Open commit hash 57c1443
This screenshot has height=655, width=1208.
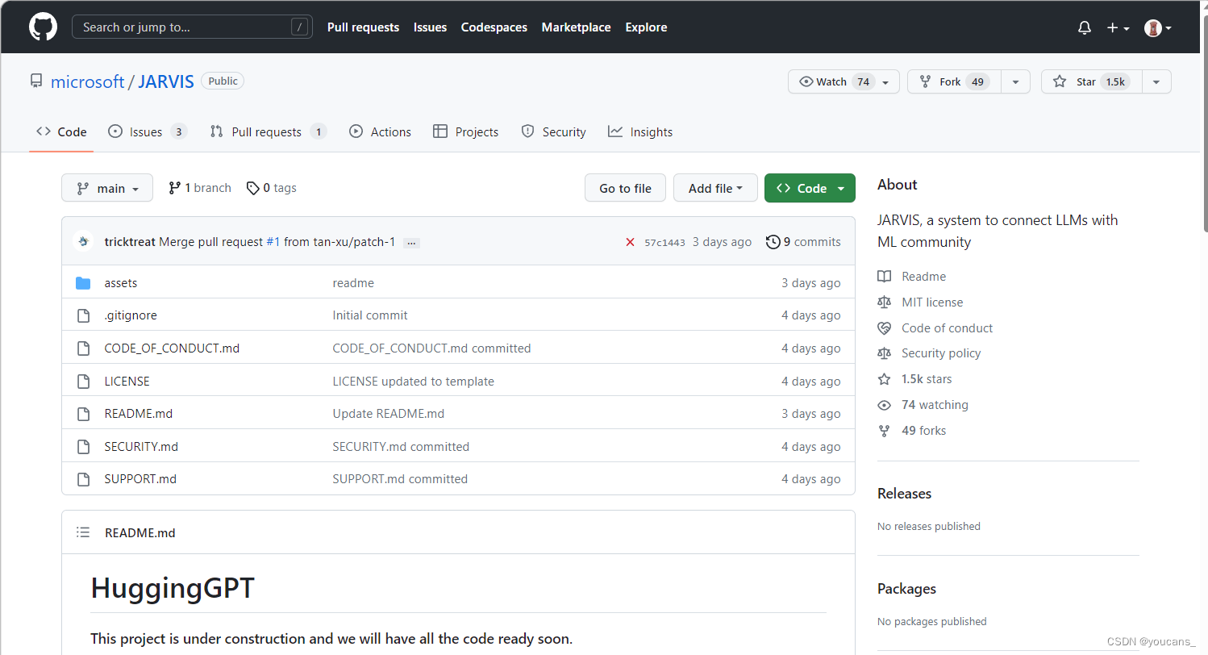pos(664,242)
